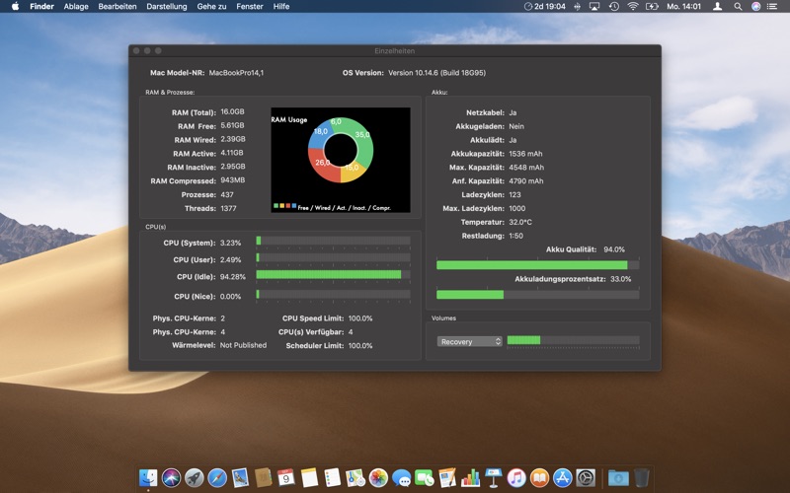The image size is (790, 493).
Task: Click the CPU (System) usage bar
Action: (333, 241)
